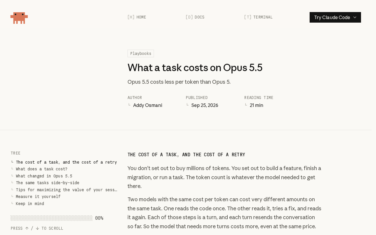This screenshot has height=235, width=376.
Task: Open the Terminal nav link
Action: [258, 17]
